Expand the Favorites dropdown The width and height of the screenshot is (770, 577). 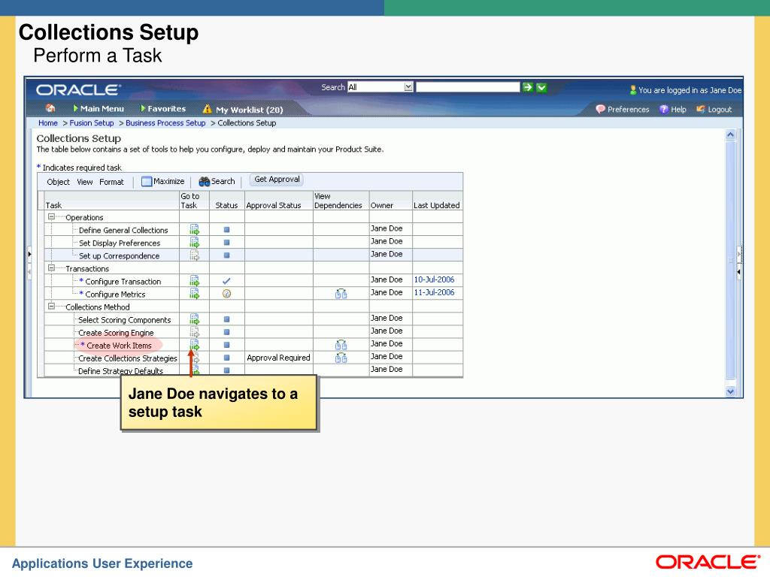163,108
